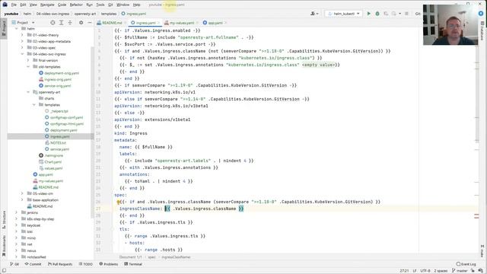
Task: Click the Structure side stripe button
Action: coord(4,219)
